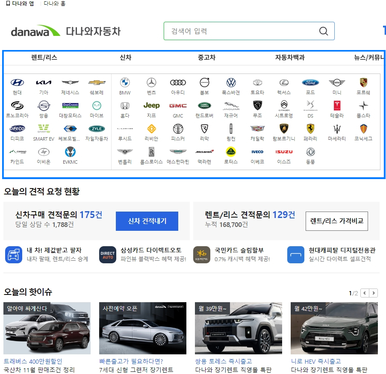Select the Hyundai (현대) brand logo

click(x=17, y=83)
